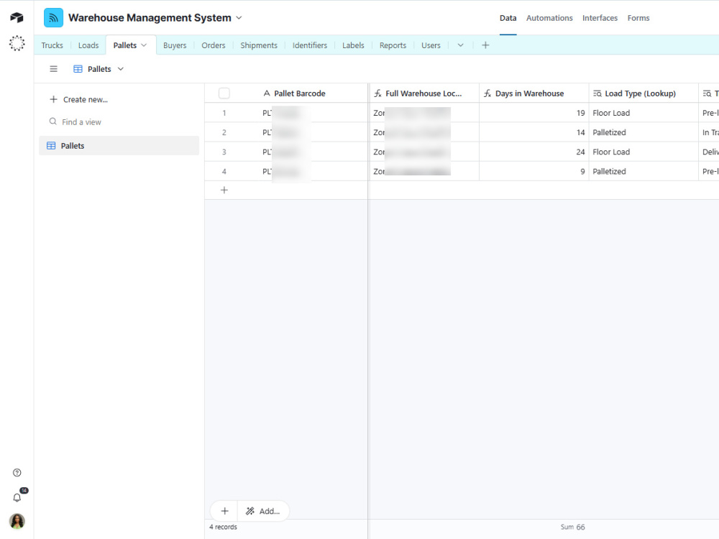Click the plus button at the grid's bottom
This screenshot has width=719, height=539.
pos(224,510)
